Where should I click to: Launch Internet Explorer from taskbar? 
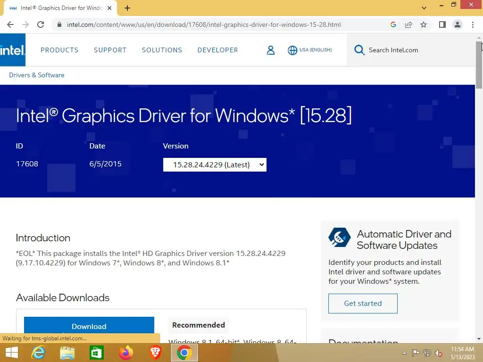coord(38,353)
